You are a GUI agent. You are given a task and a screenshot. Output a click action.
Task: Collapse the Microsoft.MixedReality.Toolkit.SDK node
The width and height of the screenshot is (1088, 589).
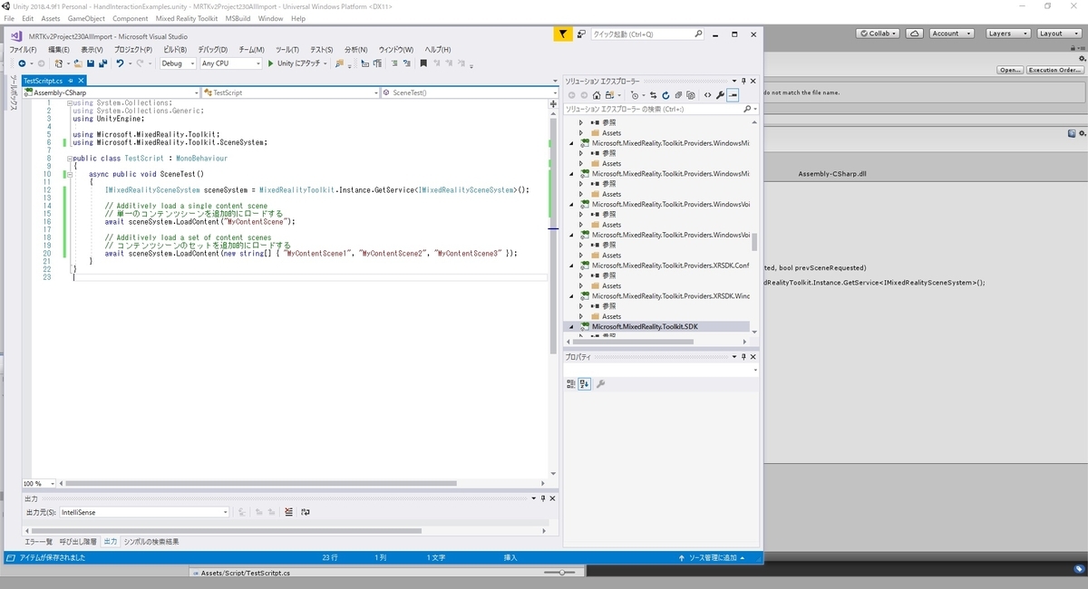pyautogui.click(x=571, y=326)
